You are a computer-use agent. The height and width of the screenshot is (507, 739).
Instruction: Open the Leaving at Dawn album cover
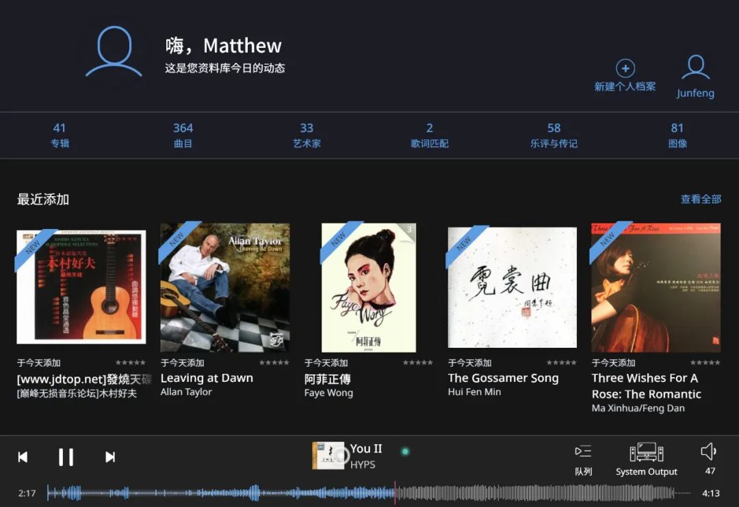coord(225,287)
